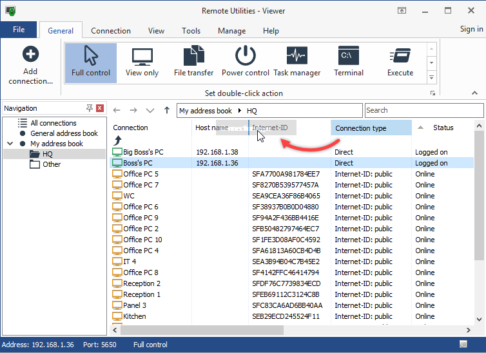Expand the ribbon gallery more arrow
The image size is (486, 353).
[431, 77]
